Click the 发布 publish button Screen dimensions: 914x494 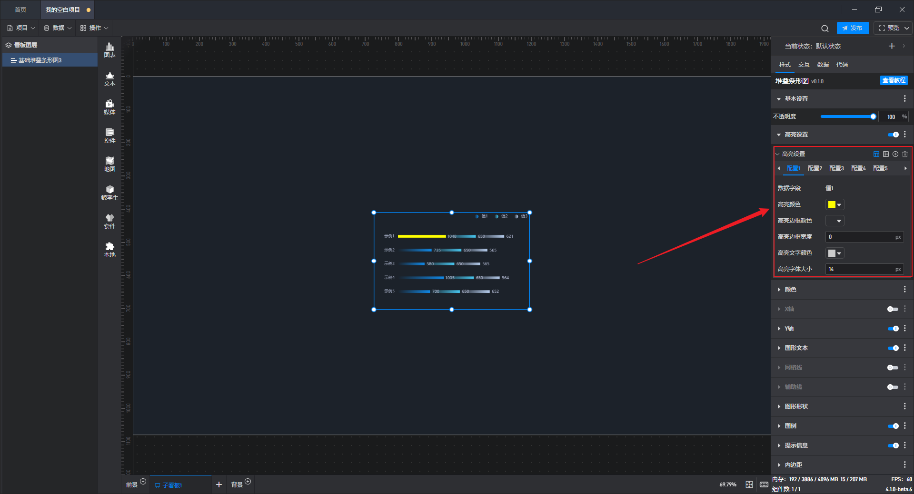[853, 28]
